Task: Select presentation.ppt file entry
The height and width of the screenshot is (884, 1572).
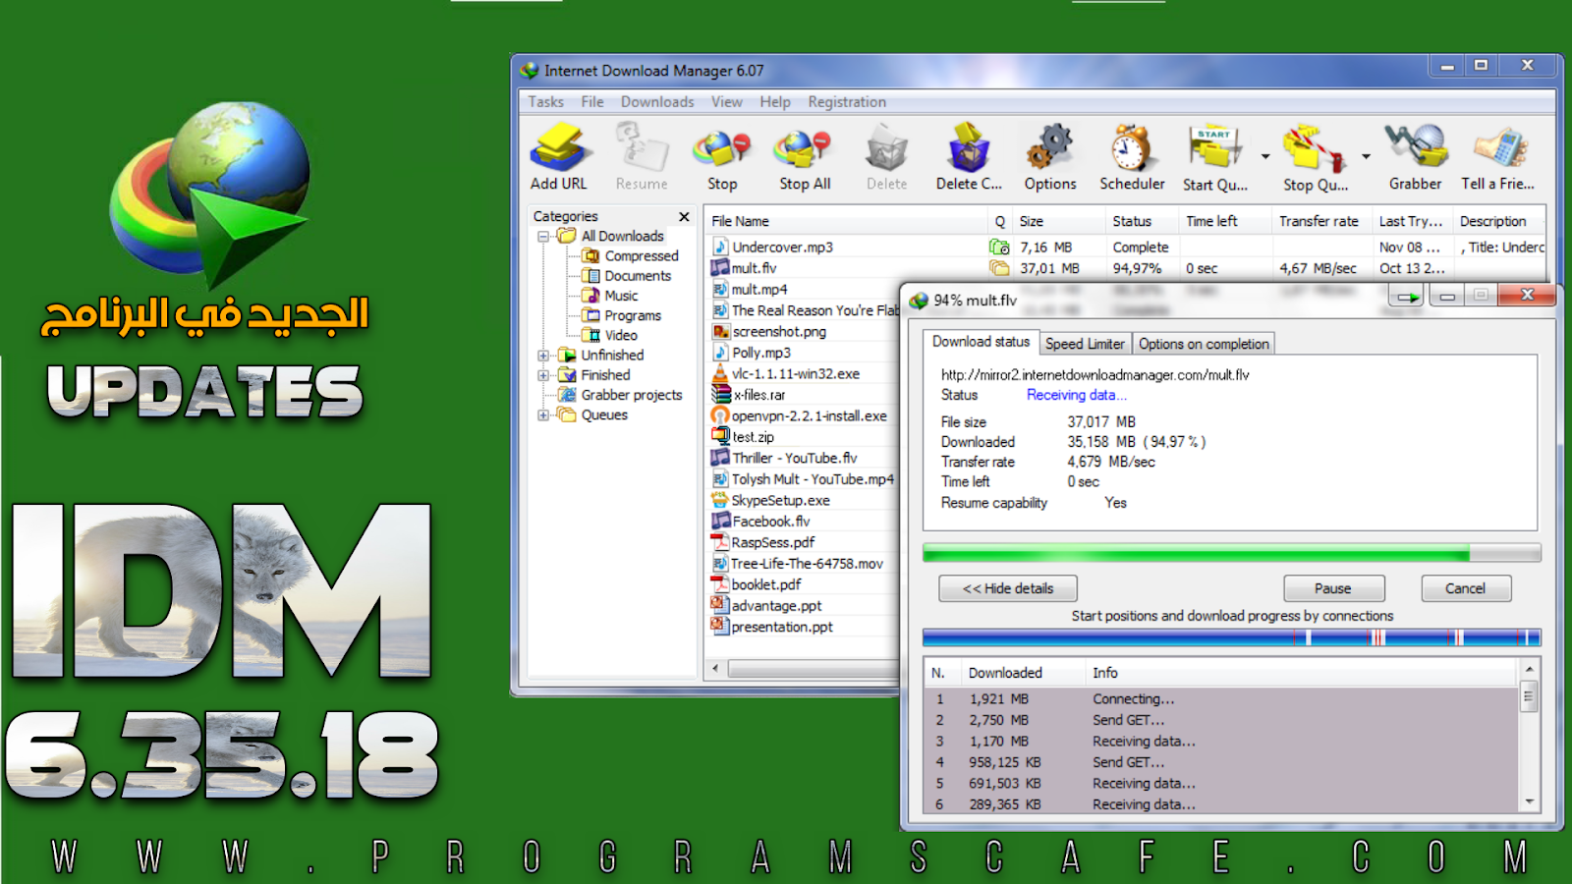Action: 772,627
